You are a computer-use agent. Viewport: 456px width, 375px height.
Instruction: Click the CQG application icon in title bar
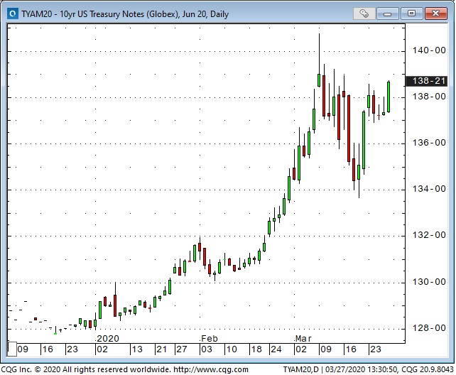coord(13,13)
